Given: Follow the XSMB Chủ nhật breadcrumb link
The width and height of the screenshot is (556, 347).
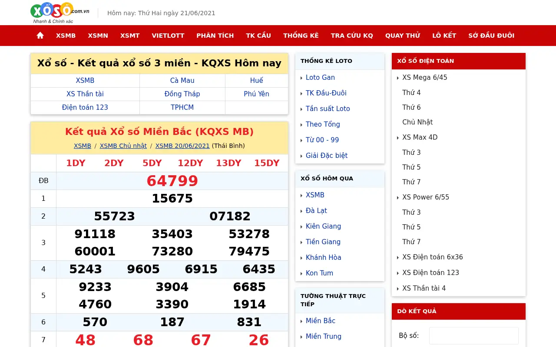Looking at the screenshot, I should (x=123, y=146).
